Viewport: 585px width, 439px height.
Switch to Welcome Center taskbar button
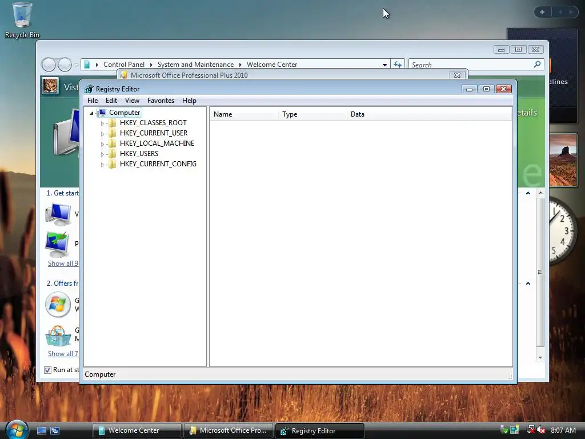(x=137, y=430)
